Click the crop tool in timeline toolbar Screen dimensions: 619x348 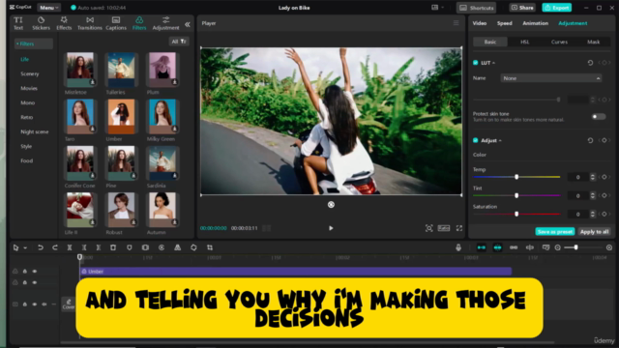click(x=210, y=247)
